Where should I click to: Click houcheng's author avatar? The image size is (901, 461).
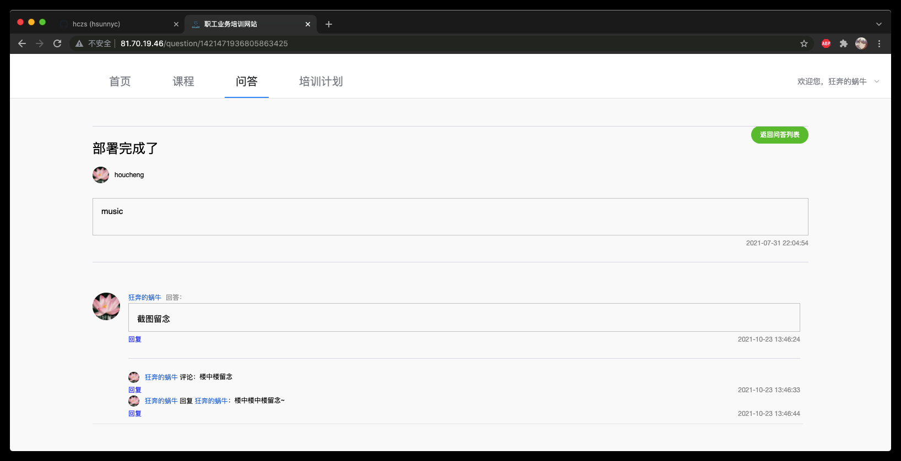(101, 175)
